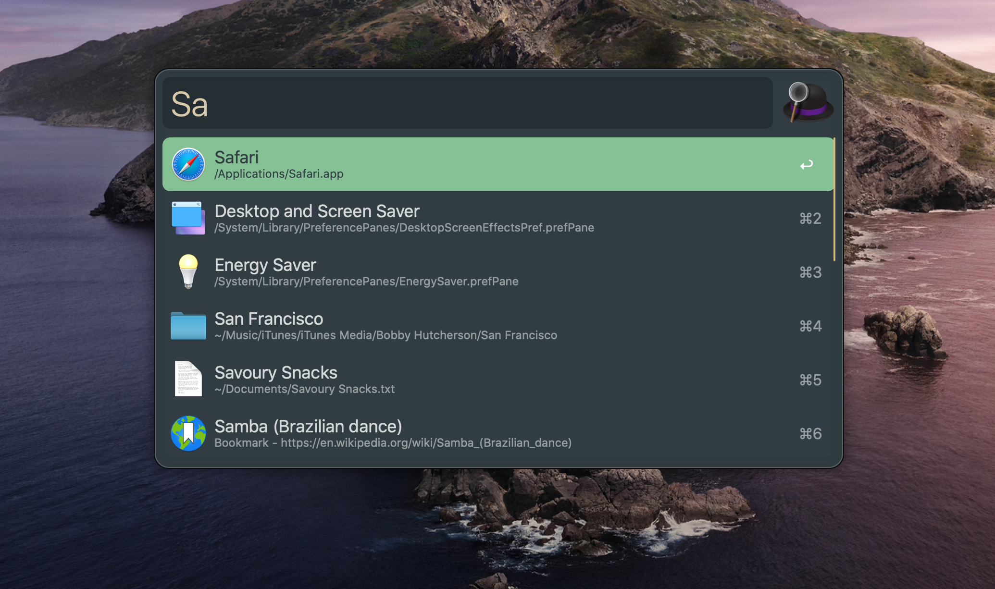Click the Savoury Snacks text document icon

188,379
